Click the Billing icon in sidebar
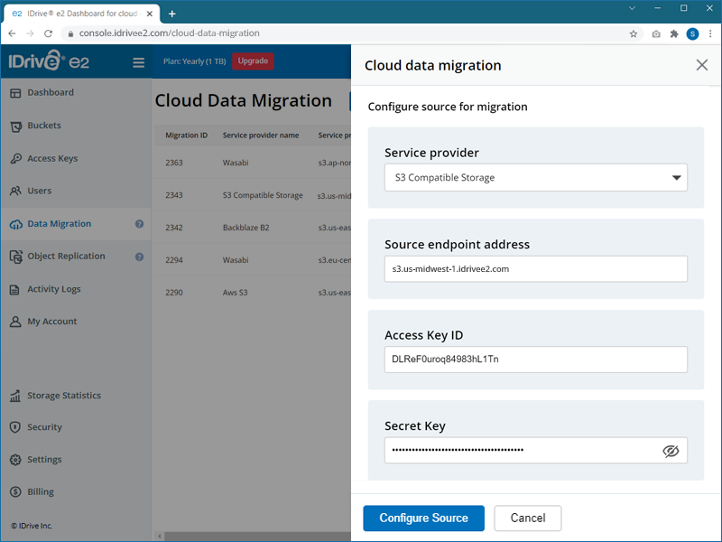Screen dimensions: 722x542 coord(15,492)
